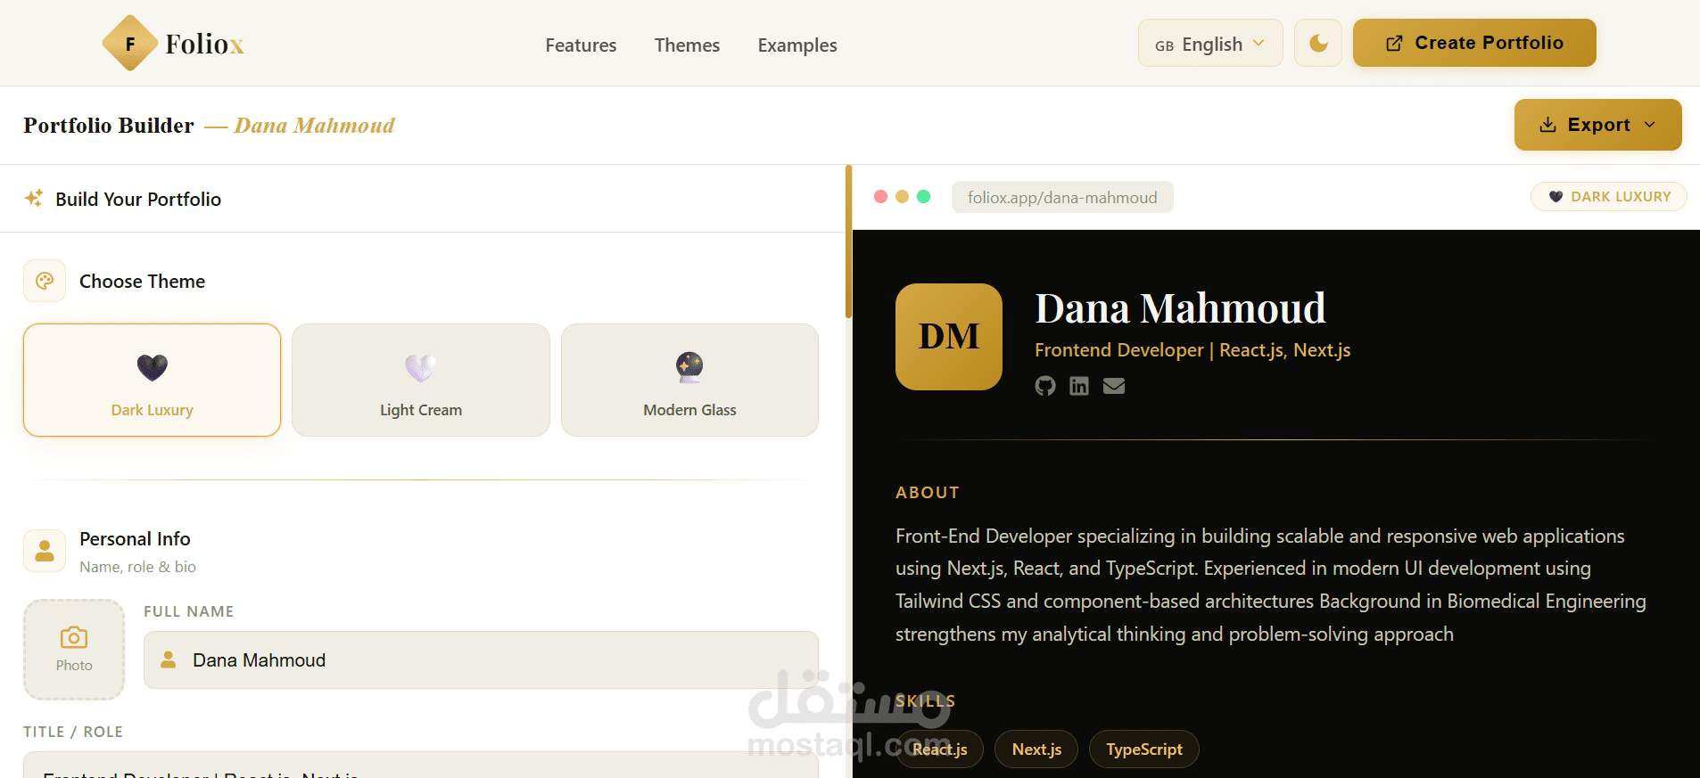Click the TypeScript skill tag
Image resolution: width=1700 pixels, height=778 pixels.
(x=1144, y=749)
